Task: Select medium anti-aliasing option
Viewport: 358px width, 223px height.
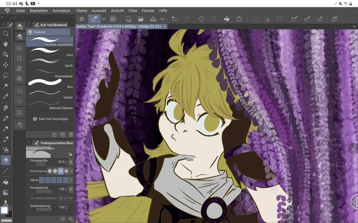Action: tap(61, 171)
